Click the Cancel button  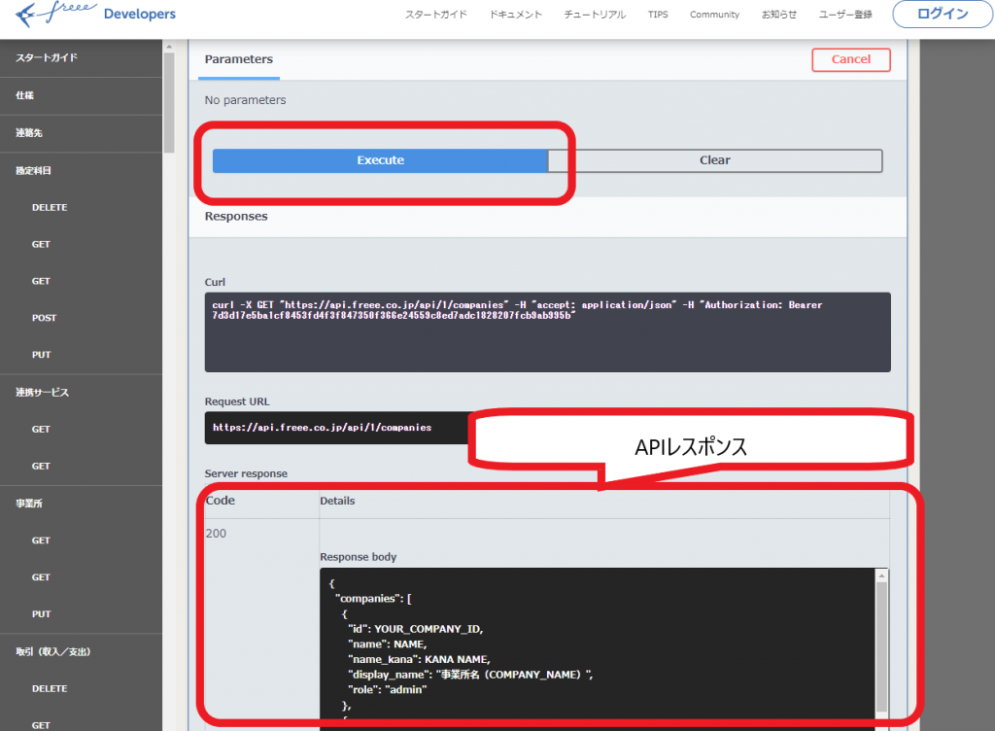pyautogui.click(x=850, y=59)
